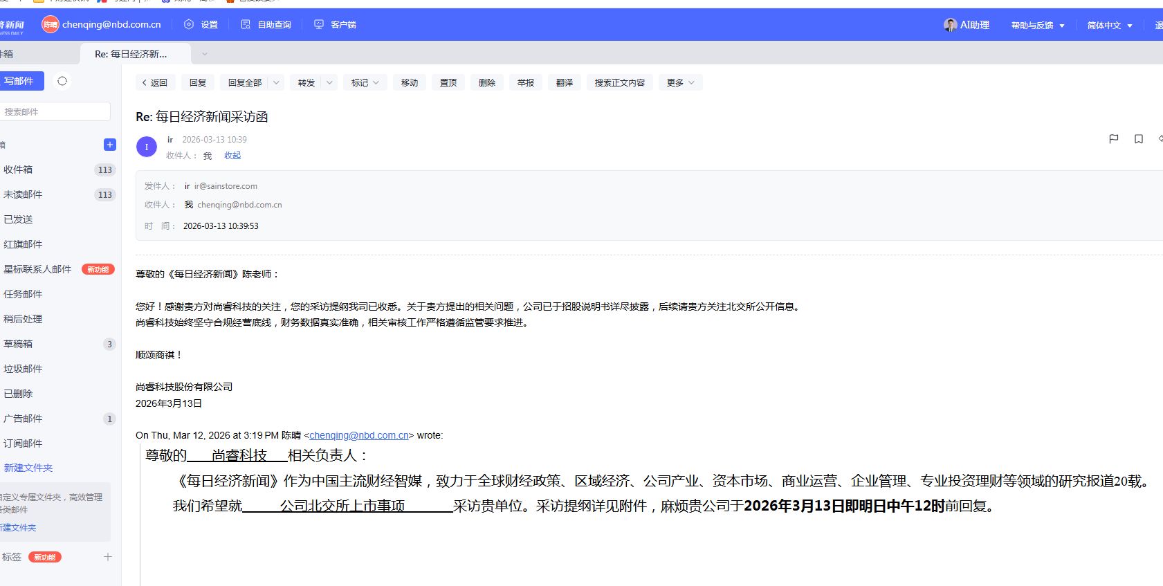Click the chenqing@nbd.com.cn link in quoted text

tap(358, 435)
